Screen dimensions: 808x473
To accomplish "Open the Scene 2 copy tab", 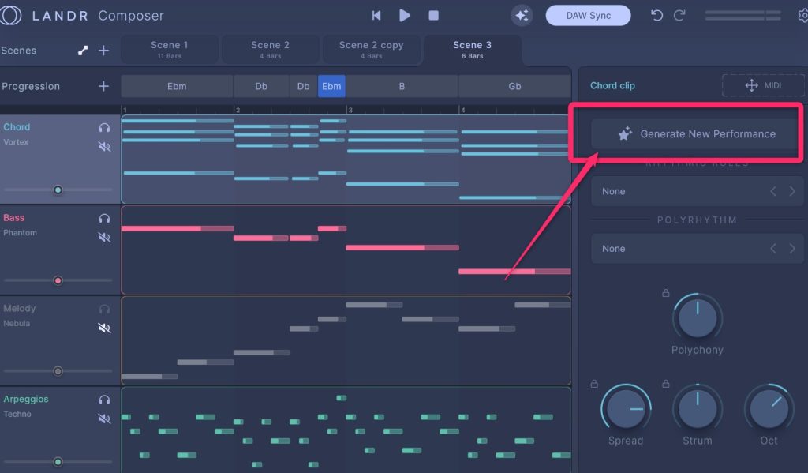I will (371, 50).
